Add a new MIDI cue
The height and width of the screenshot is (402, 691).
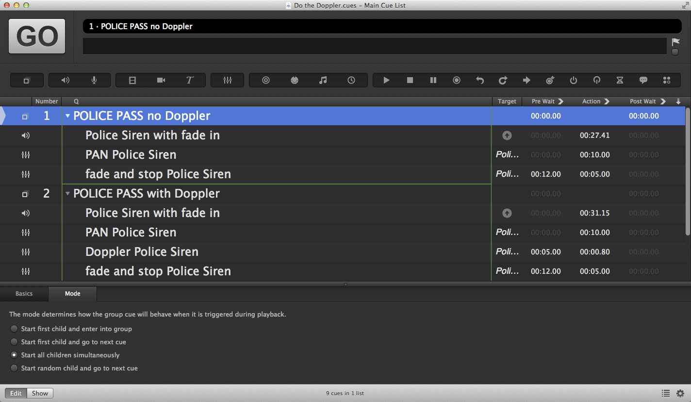click(294, 80)
